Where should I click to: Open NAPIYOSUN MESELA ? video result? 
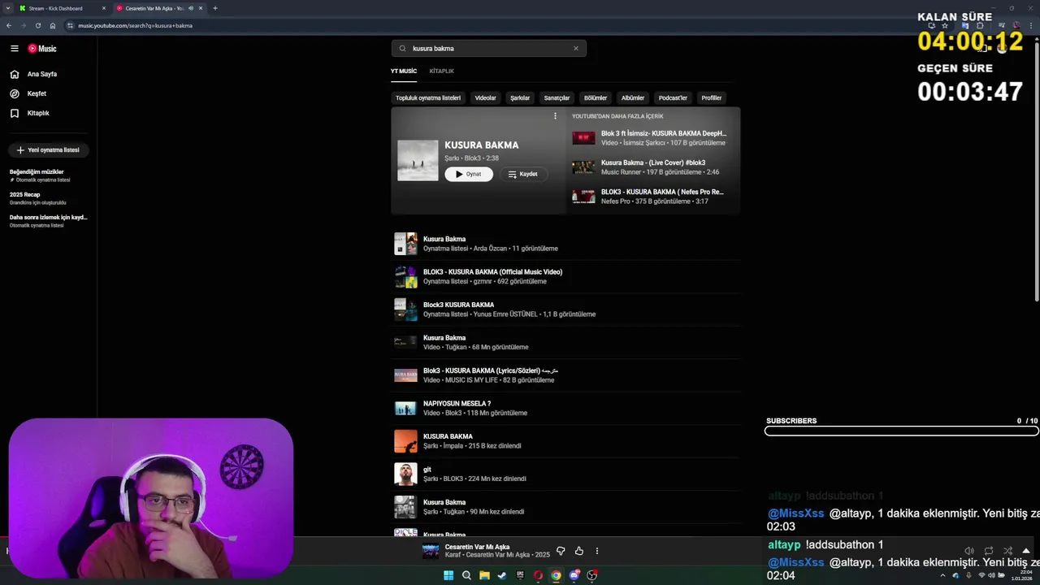coord(566,408)
